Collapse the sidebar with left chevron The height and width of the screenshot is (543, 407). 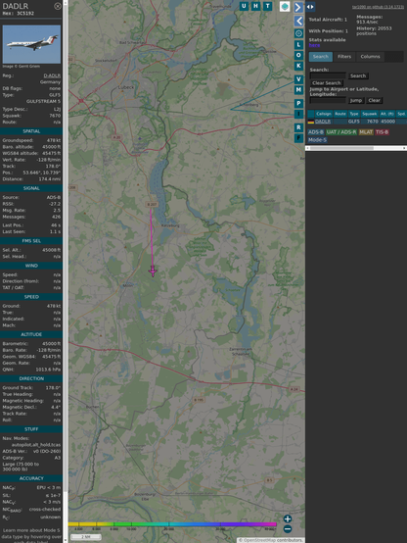pyautogui.click(x=298, y=22)
